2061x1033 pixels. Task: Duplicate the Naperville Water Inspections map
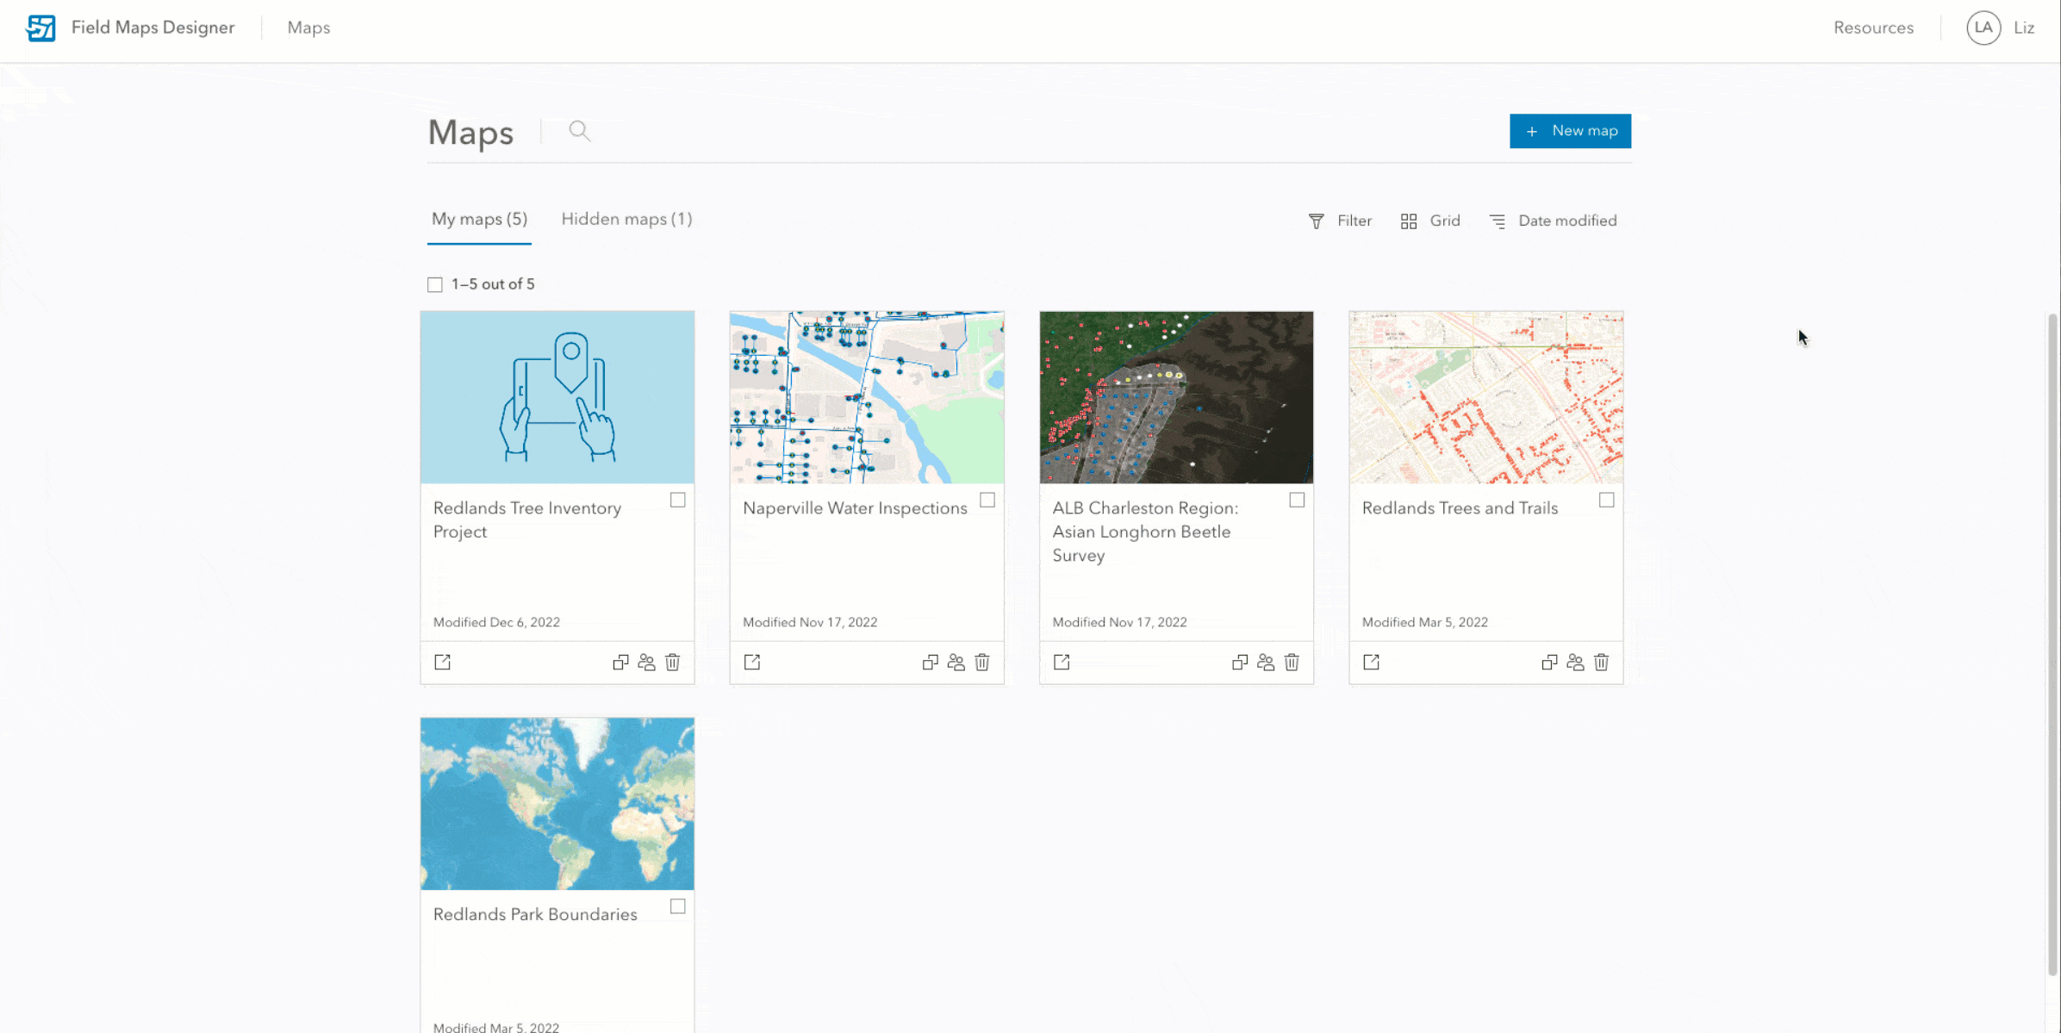pyautogui.click(x=930, y=662)
